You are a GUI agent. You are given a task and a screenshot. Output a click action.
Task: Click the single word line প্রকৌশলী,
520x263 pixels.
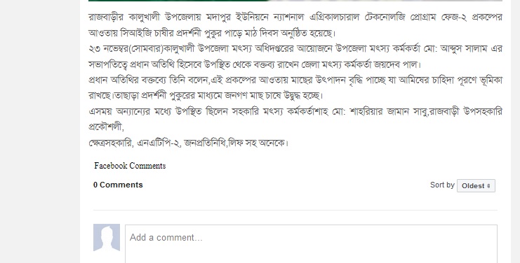pyautogui.click(x=106, y=127)
